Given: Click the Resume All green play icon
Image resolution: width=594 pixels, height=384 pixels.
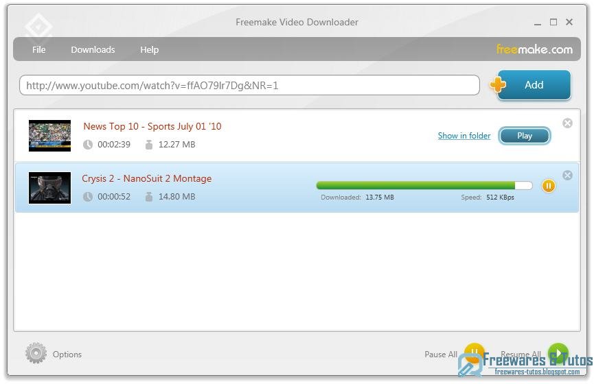Looking at the screenshot, I should point(558,352).
